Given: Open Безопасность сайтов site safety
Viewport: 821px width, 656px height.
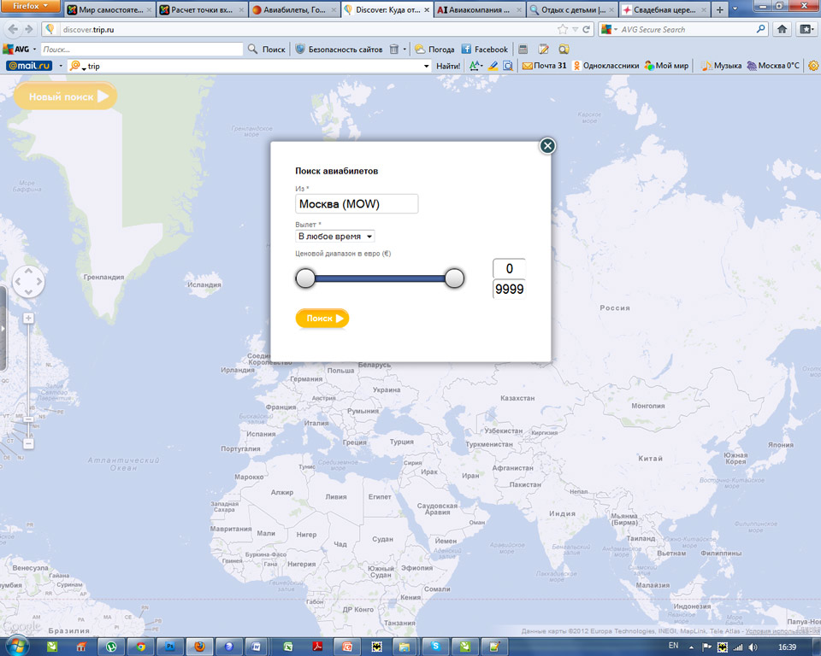Looking at the screenshot, I should pyautogui.click(x=340, y=50).
